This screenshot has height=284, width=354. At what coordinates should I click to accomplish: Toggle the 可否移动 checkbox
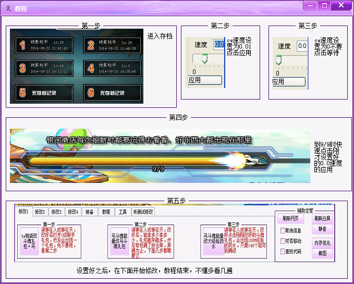pyautogui.click(x=283, y=241)
